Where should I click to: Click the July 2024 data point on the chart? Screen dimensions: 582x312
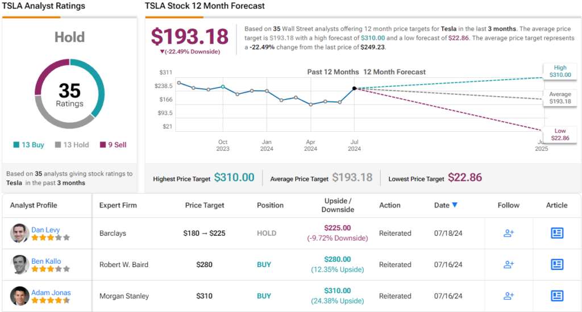point(355,88)
